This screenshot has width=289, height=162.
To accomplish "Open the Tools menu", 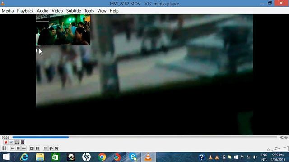I will [89, 11].
